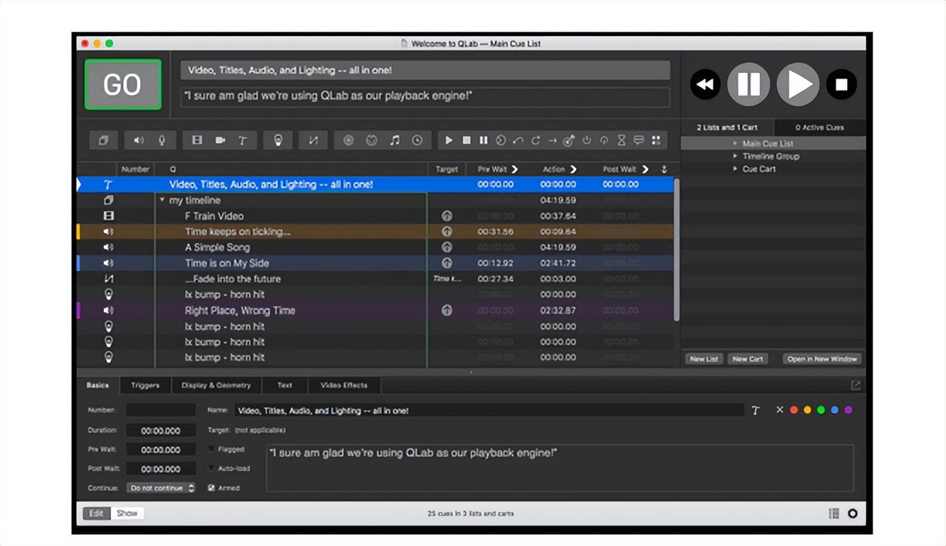This screenshot has height=546, width=946.
Task: Click the New Cart button
Action: pyautogui.click(x=747, y=359)
